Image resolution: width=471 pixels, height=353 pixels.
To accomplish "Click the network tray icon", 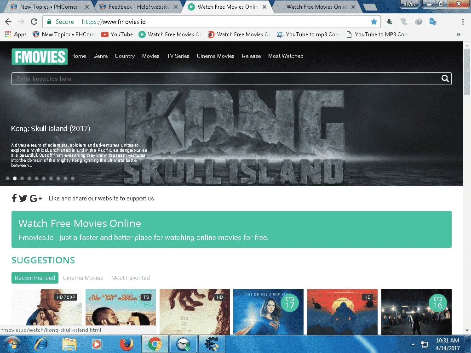I will (x=425, y=345).
